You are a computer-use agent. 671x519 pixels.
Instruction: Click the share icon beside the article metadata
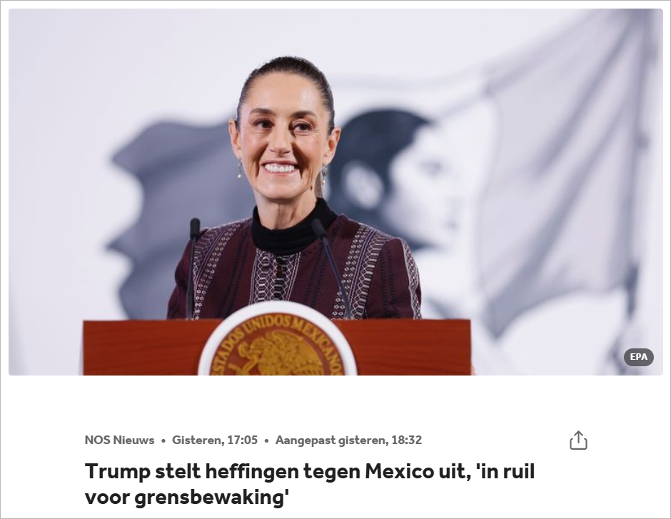(x=578, y=440)
